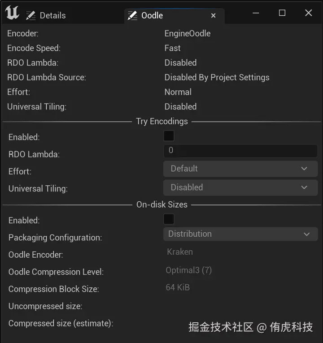Click the RDO Lambda input field
The image size is (323, 343).
[240, 151]
